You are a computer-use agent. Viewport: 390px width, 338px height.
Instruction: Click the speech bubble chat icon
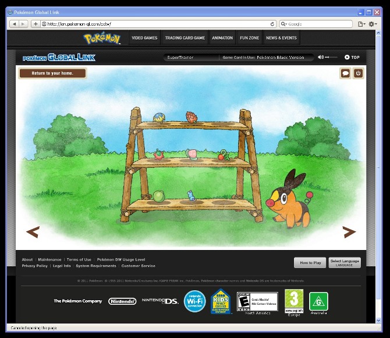pyautogui.click(x=345, y=73)
